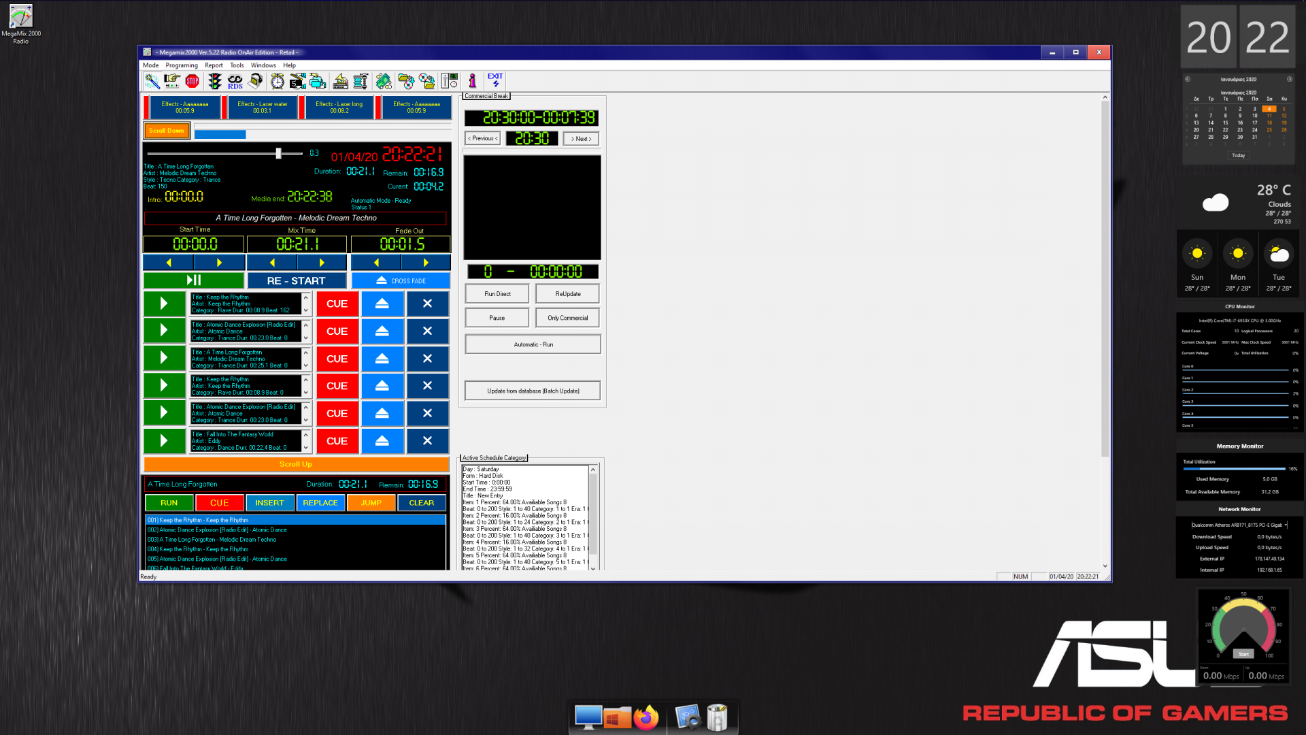Toggle Automatic - Run mode
1306x735 pixels.
pyautogui.click(x=533, y=344)
